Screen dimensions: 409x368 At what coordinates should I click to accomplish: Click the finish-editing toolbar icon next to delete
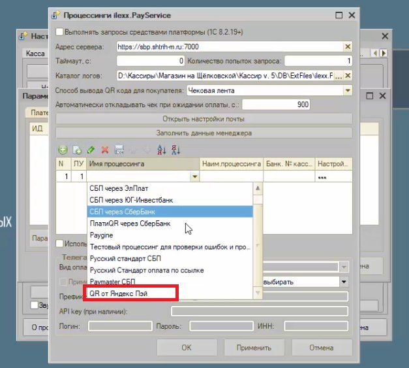click(x=119, y=150)
